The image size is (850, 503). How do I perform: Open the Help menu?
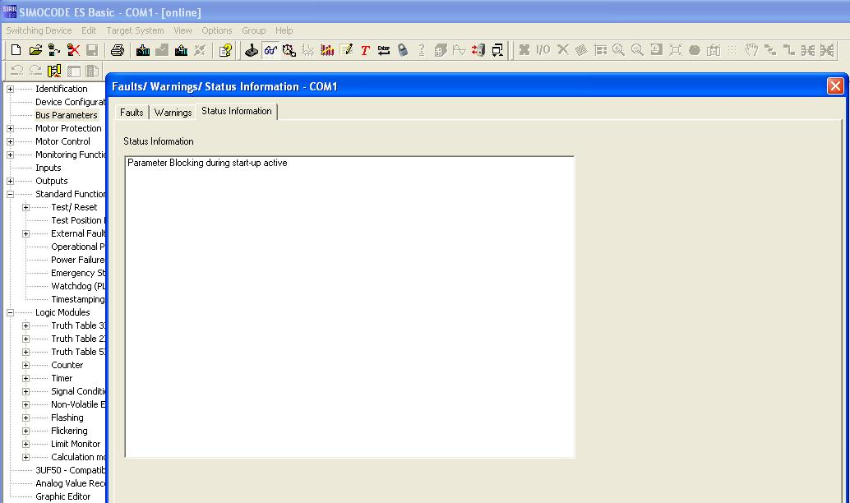click(x=284, y=31)
